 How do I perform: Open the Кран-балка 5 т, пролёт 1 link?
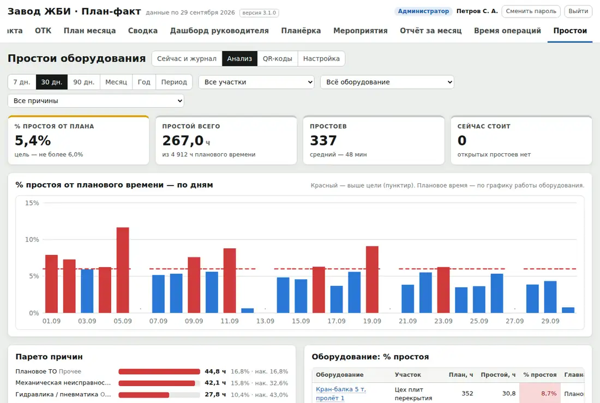click(340, 393)
